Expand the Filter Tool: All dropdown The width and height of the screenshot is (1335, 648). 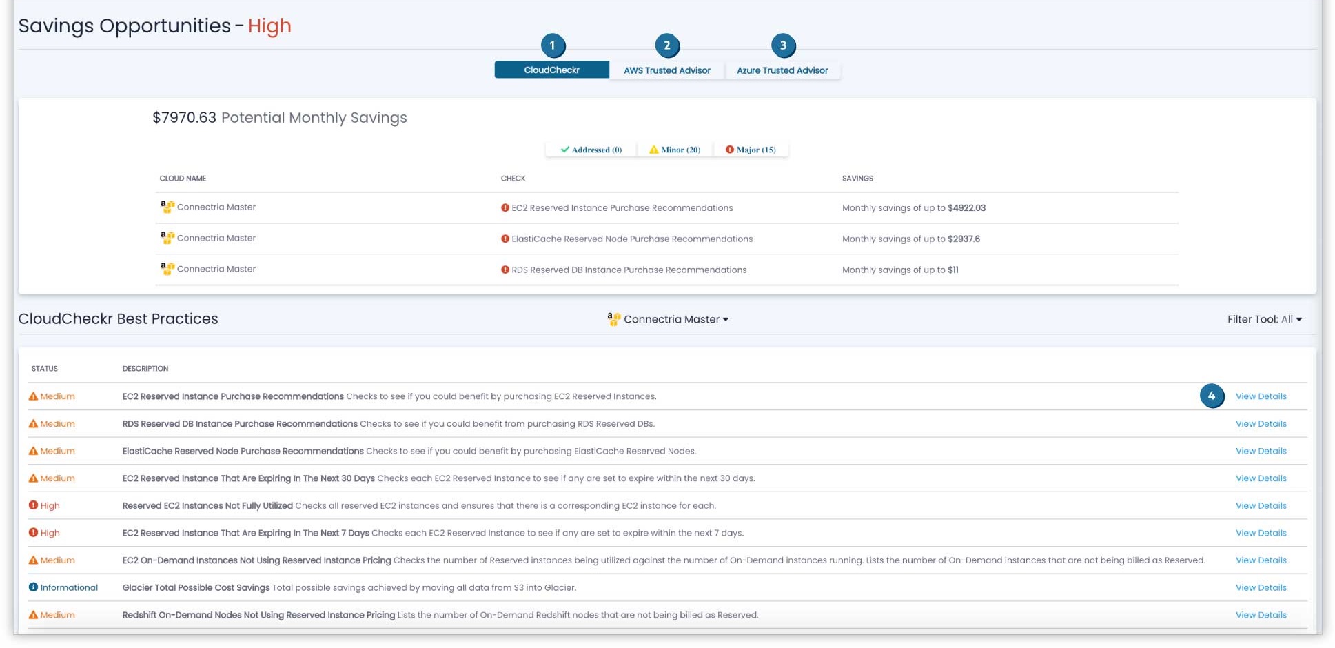coord(1265,319)
